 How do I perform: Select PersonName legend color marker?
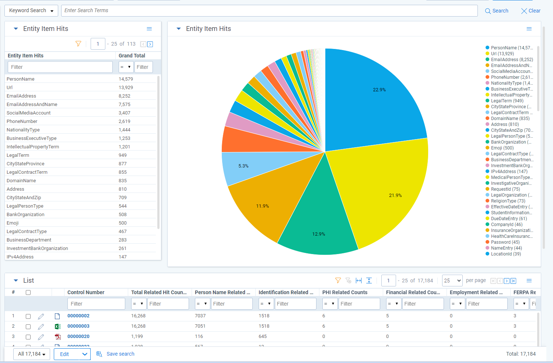(x=487, y=48)
